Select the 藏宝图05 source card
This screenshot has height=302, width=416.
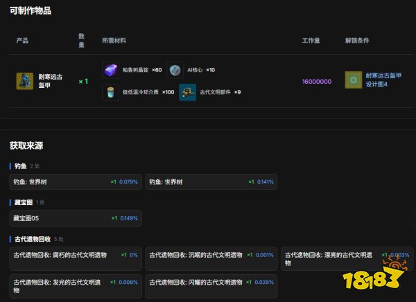(76, 218)
